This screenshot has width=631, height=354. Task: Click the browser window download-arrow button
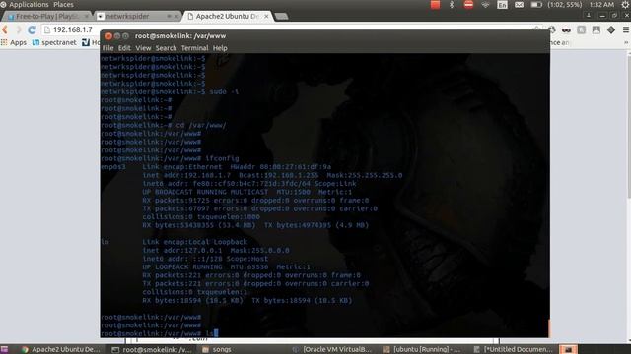click(589, 16)
